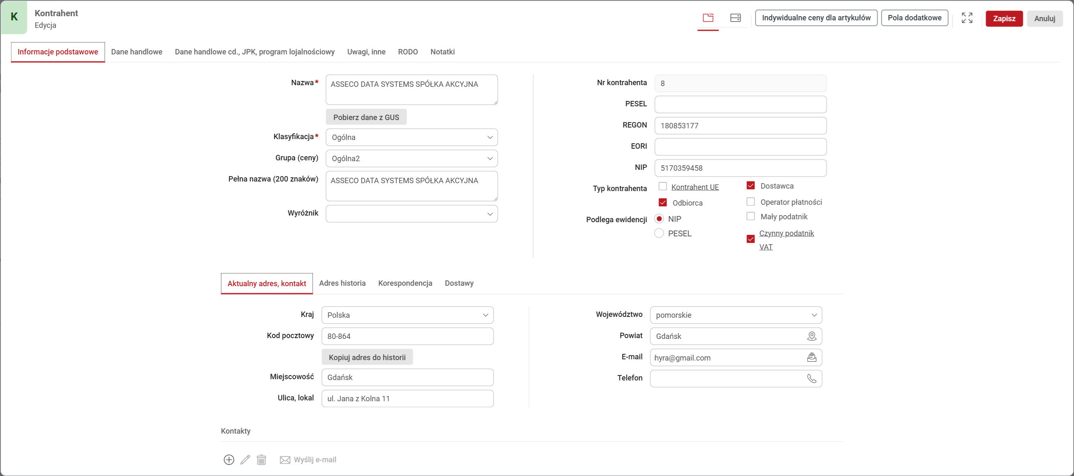Switch to the Dane handlowe tab

point(136,52)
